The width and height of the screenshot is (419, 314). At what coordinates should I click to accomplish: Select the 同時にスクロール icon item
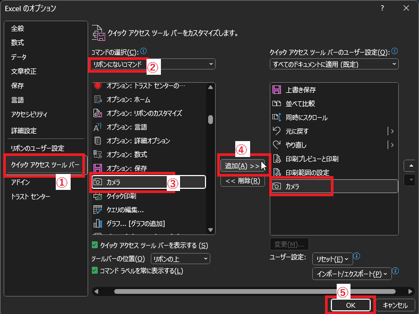[276, 117]
